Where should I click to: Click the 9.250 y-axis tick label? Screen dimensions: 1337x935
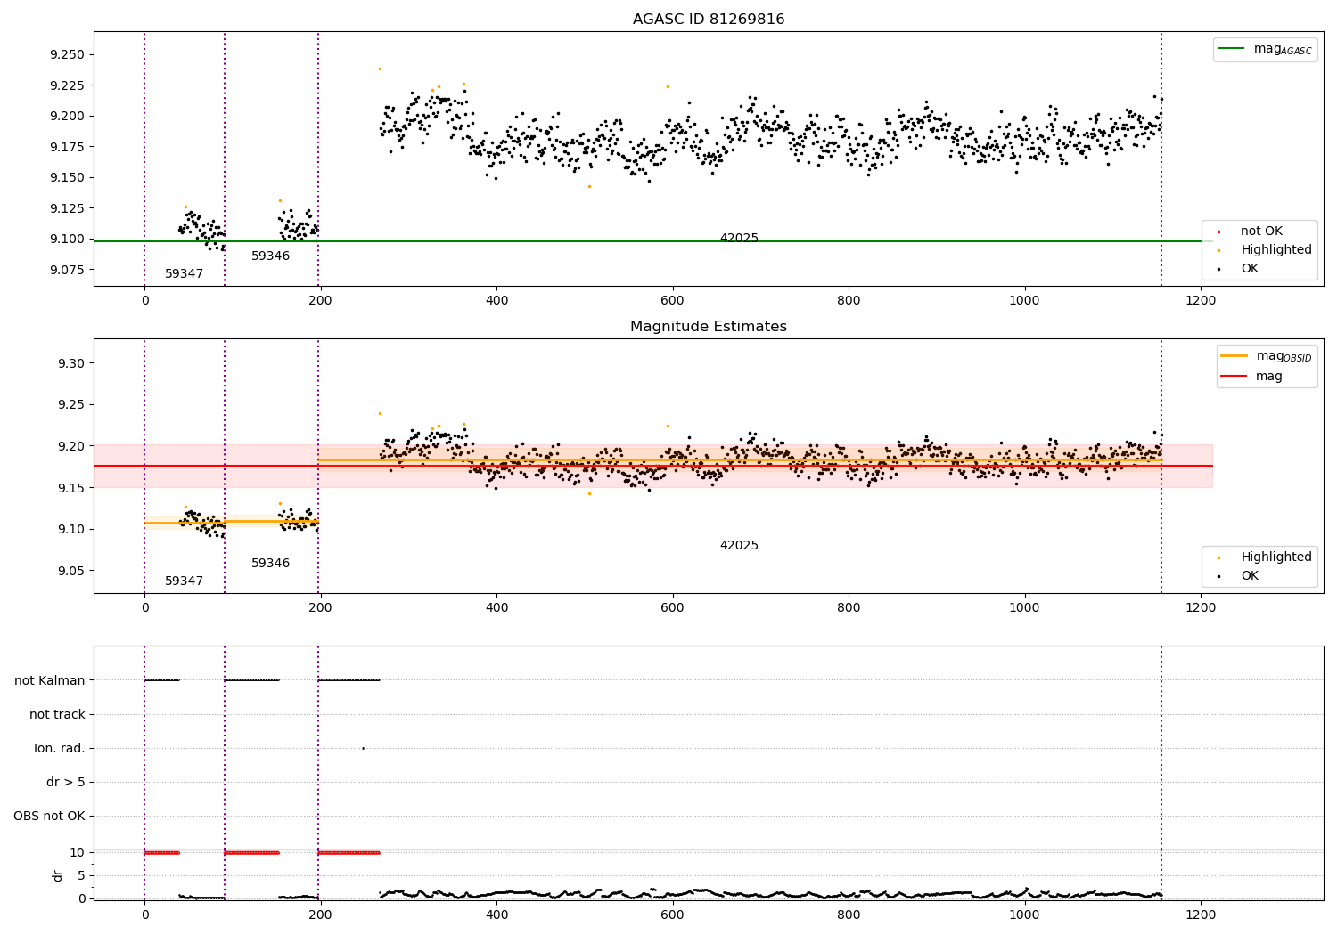67,55
